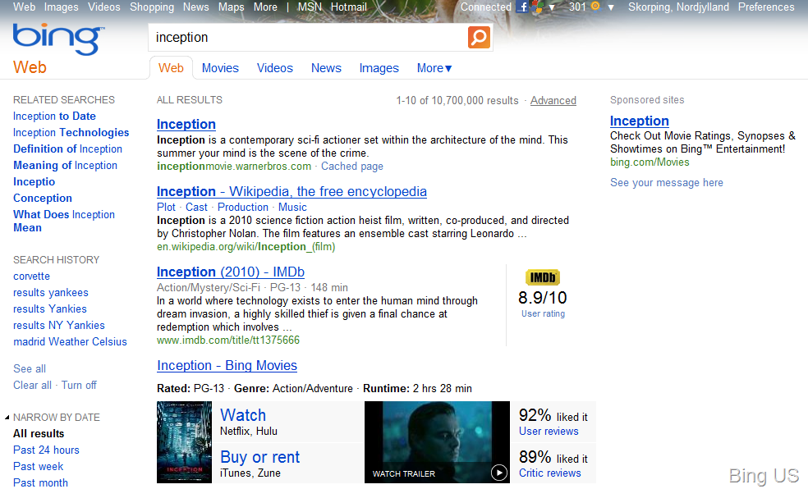The image size is (808, 489).
Task: Switch to the Images search tab
Action: point(379,68)
